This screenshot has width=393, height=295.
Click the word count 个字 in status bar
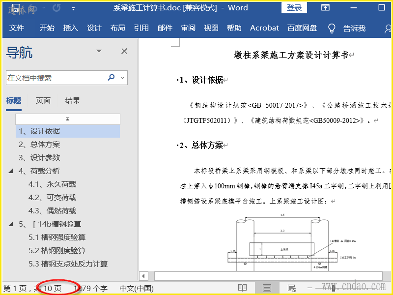click(x=90, y=289)
